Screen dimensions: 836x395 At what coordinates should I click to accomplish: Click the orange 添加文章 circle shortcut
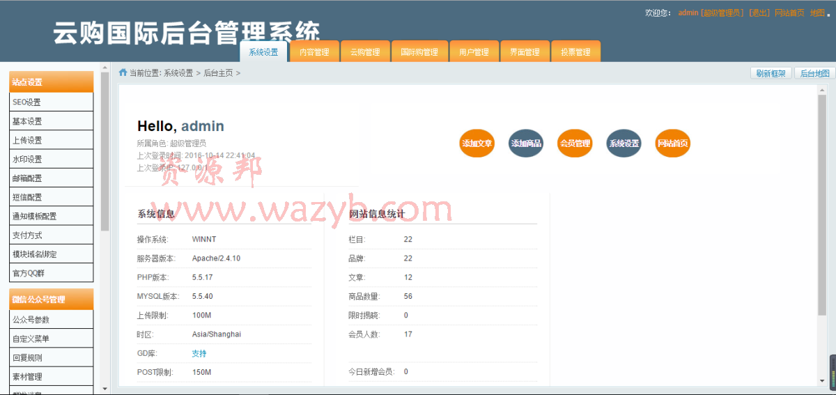pos(477,144)
